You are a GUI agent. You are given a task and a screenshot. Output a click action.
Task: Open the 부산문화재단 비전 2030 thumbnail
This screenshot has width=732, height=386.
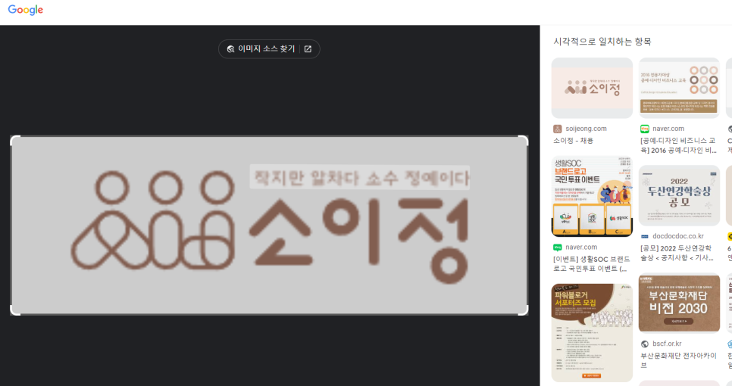[x=679, y=303]
